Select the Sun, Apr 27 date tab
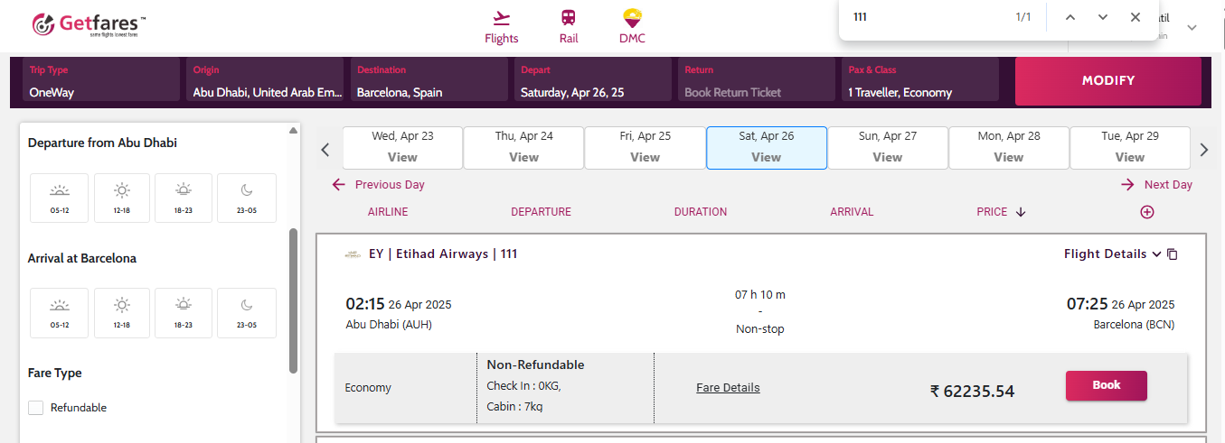 point(887,147)
